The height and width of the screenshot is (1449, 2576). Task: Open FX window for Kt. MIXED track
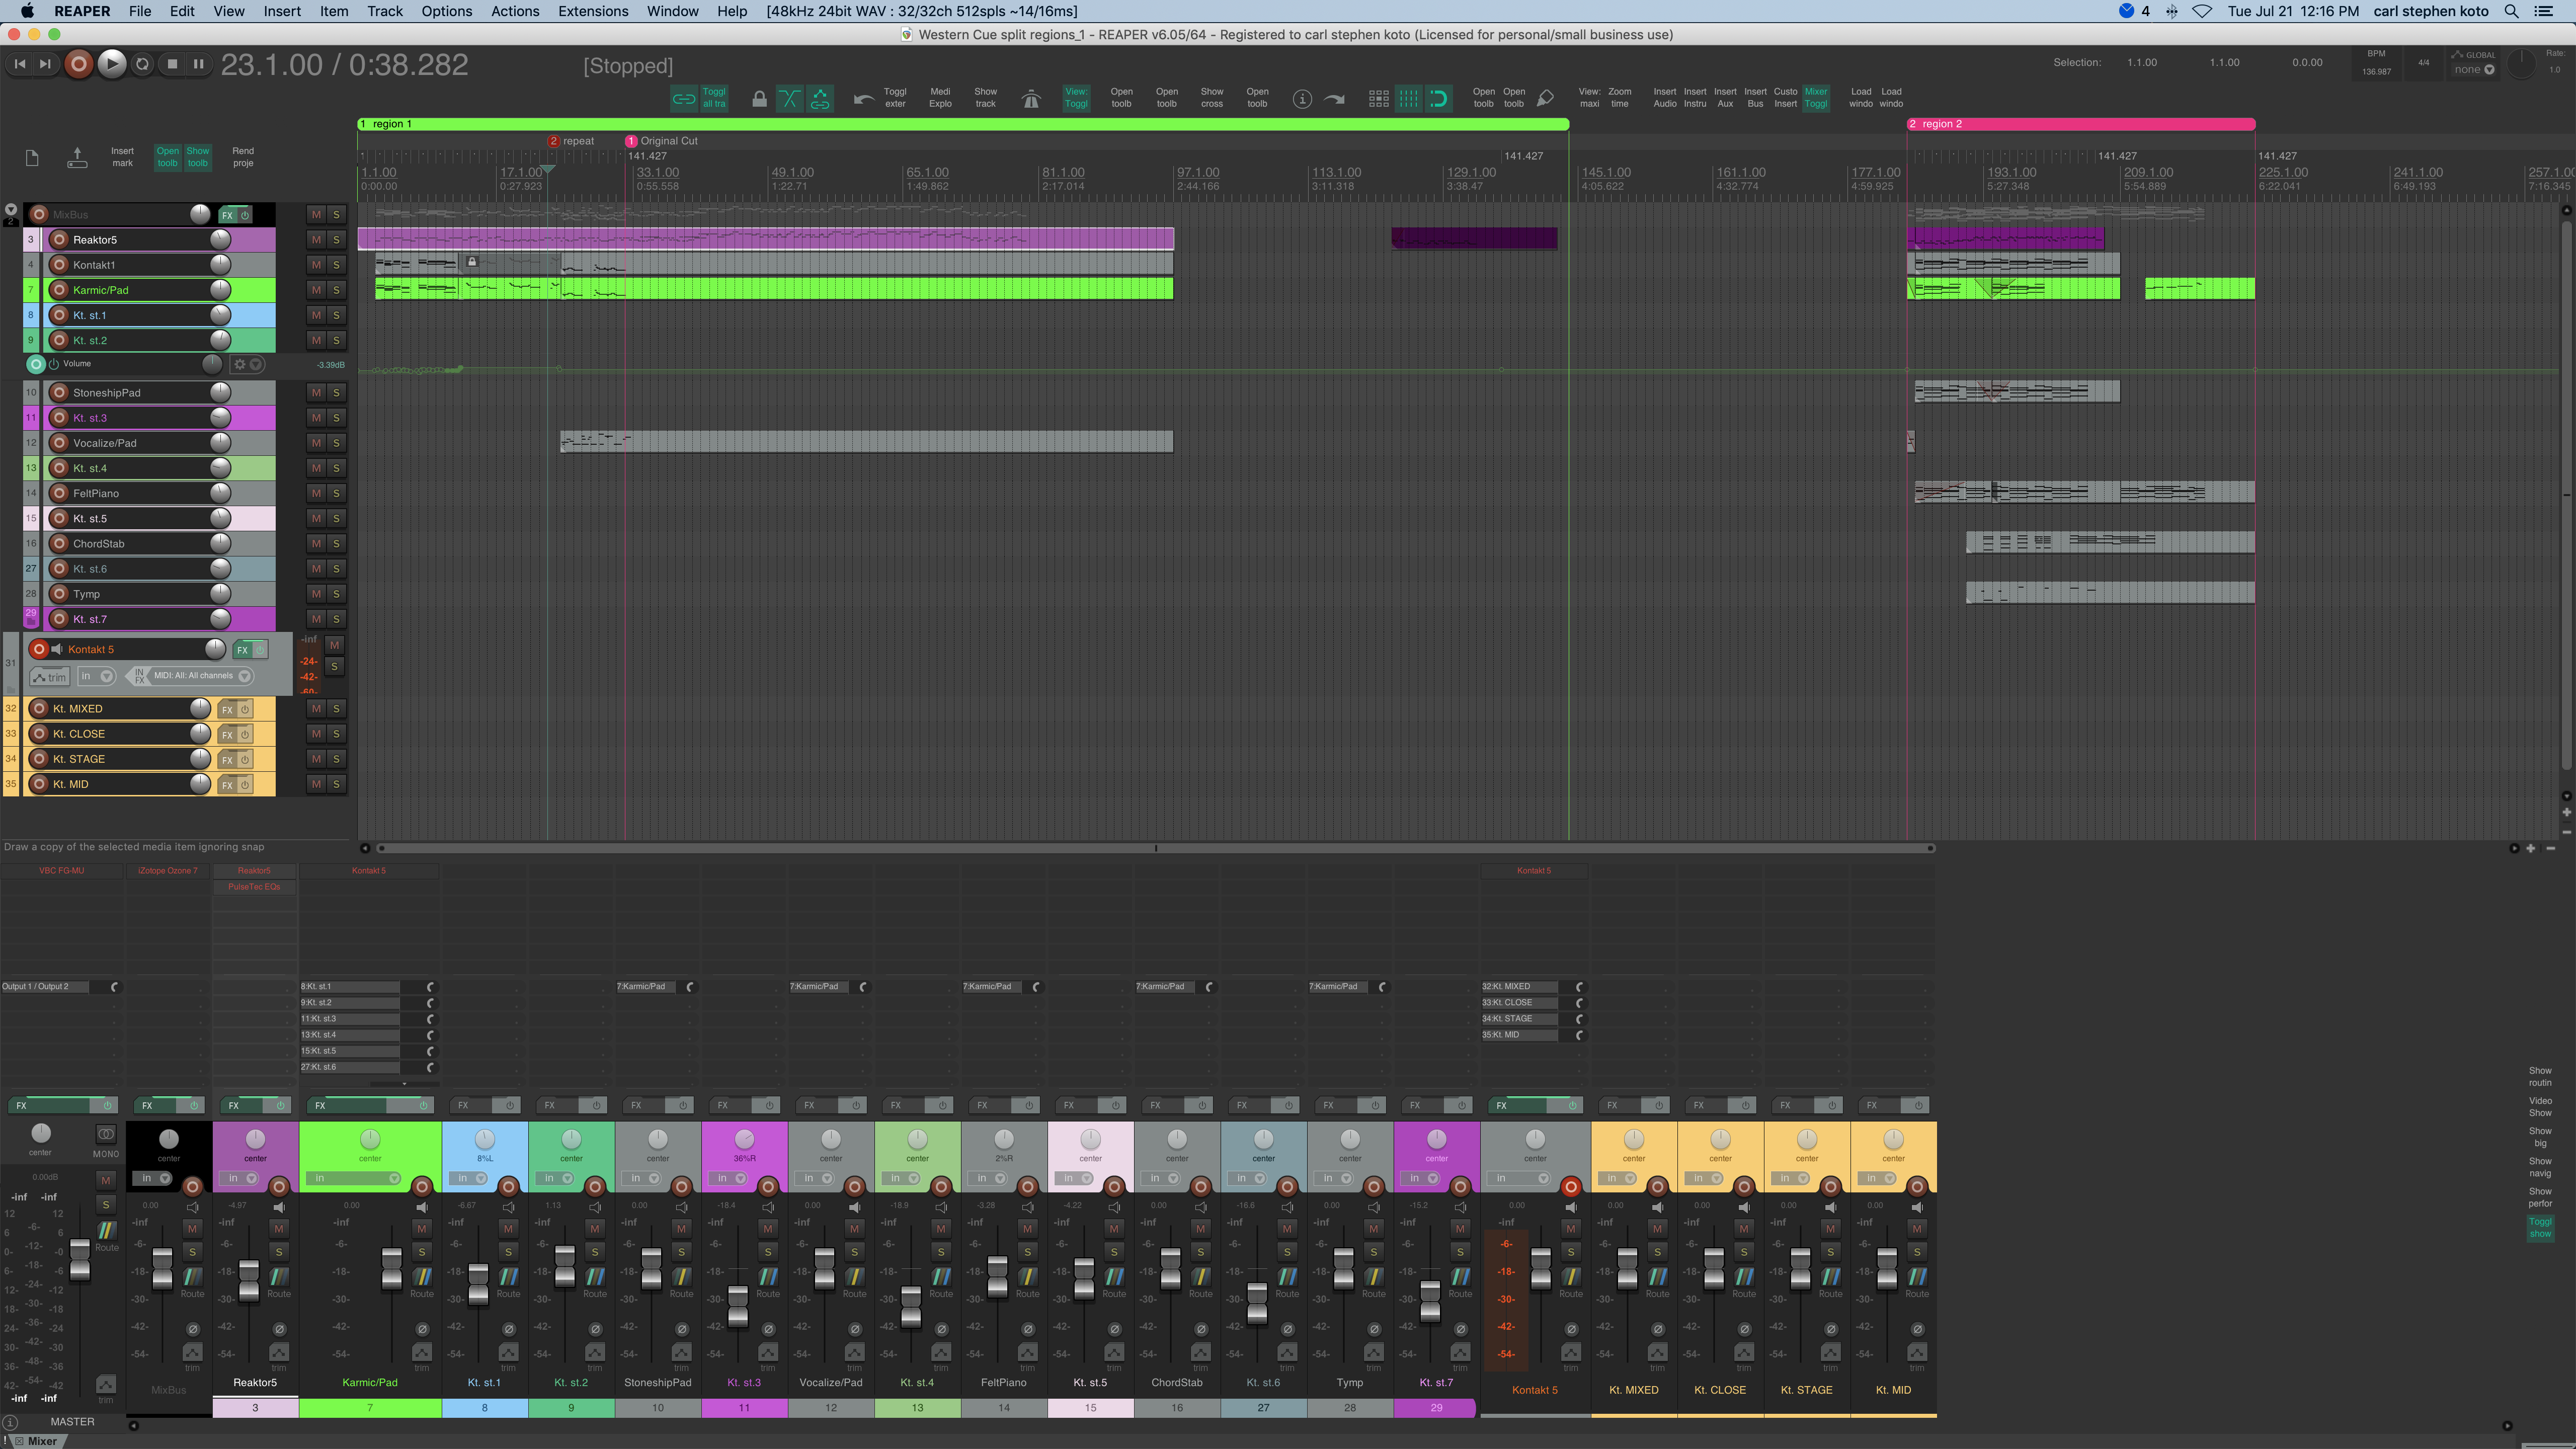227,709
